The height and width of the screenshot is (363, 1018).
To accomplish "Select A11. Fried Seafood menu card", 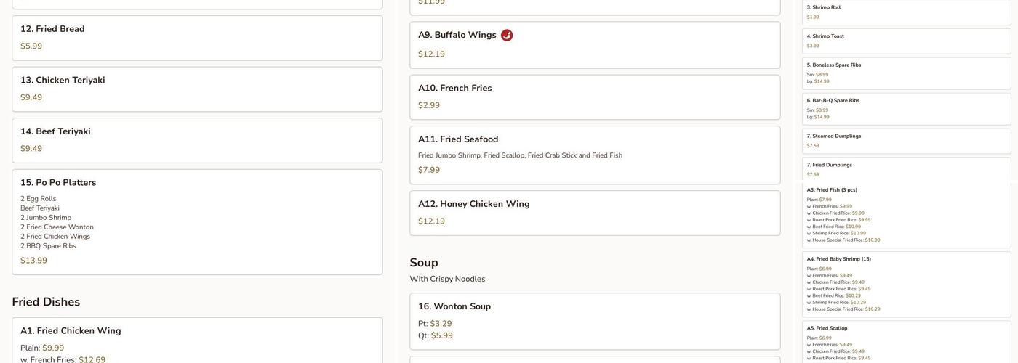I will coord(595,155).
